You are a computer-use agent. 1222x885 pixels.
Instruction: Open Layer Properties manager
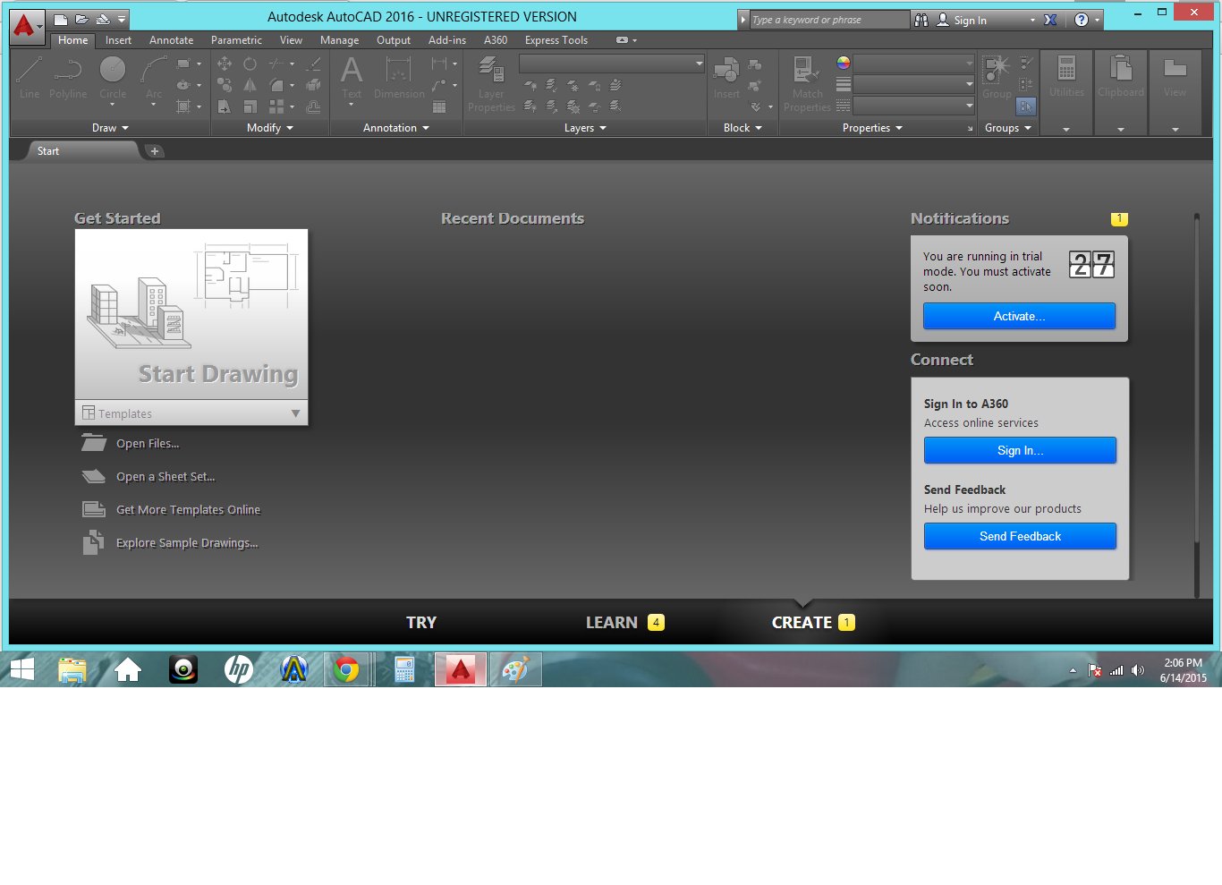491,83
